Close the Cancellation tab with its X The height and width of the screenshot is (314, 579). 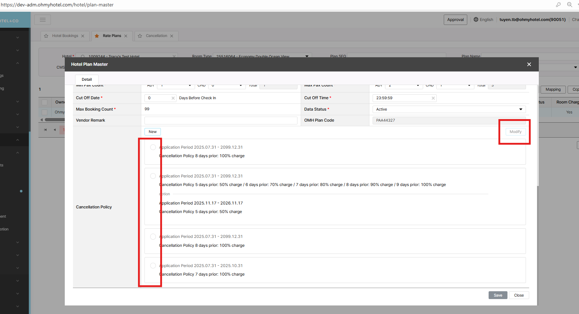pyautogui.click(x=172, y=36)
